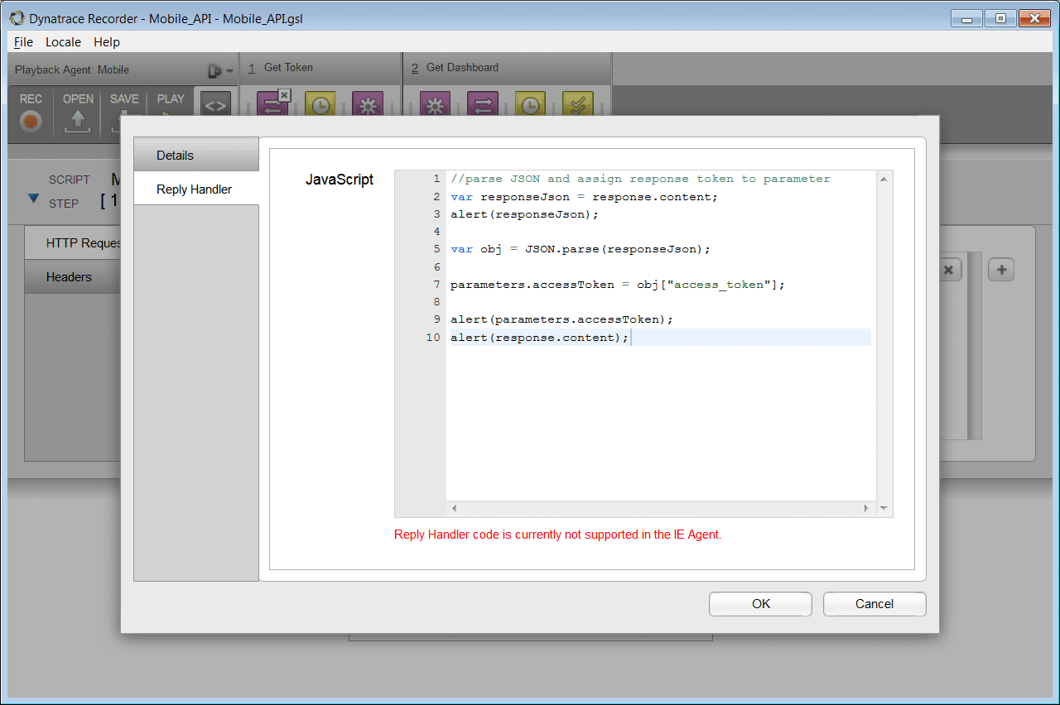
Task: Click the SCRIPT label behind dialog
Action: 70,180
